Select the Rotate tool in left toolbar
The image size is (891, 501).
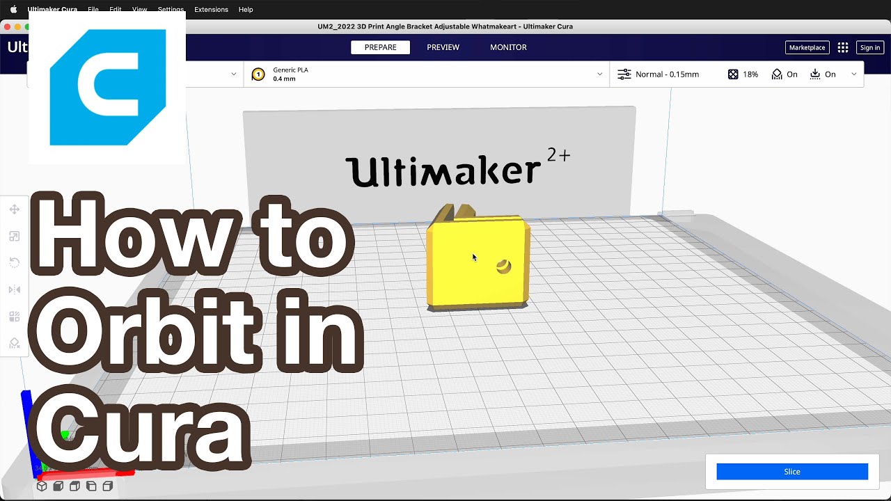[14, 262]
